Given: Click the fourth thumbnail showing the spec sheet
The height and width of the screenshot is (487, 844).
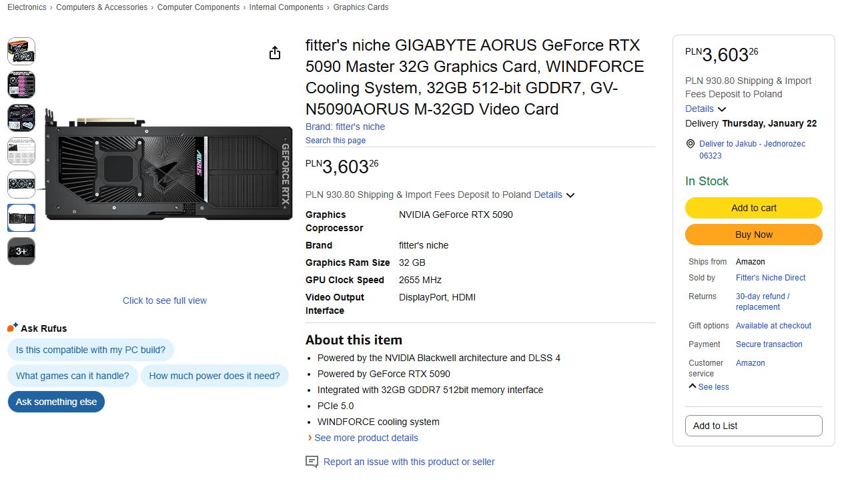Looking at the screenshot, I should click(x=21, y=151).
